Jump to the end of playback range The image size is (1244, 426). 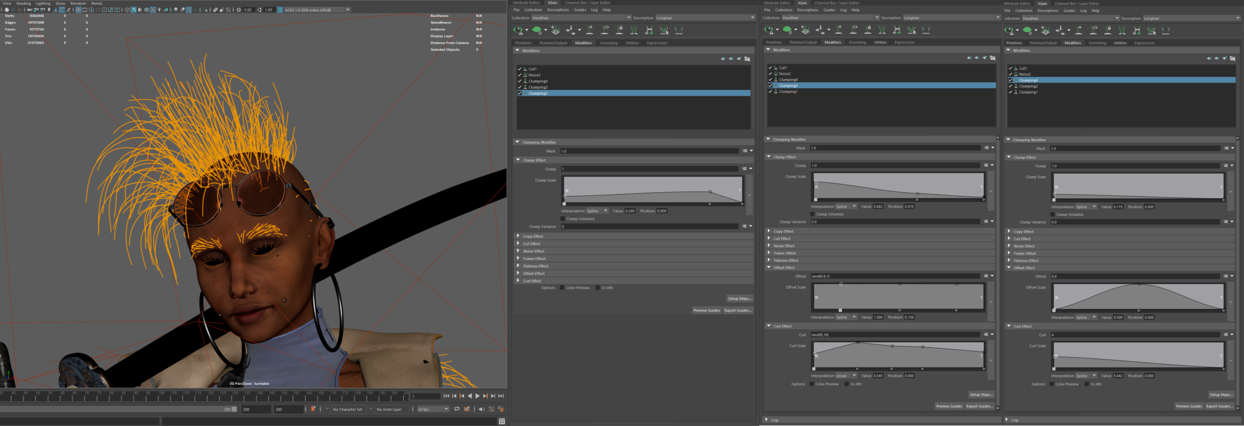[501, 396]
